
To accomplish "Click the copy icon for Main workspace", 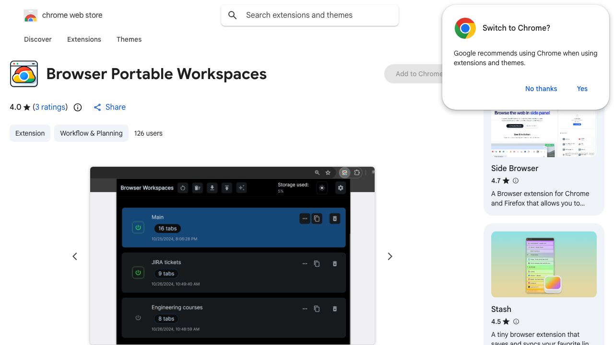I will point(317,218).
